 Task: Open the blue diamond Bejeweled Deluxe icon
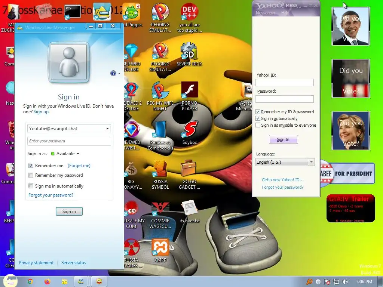(x=131, y=52)
